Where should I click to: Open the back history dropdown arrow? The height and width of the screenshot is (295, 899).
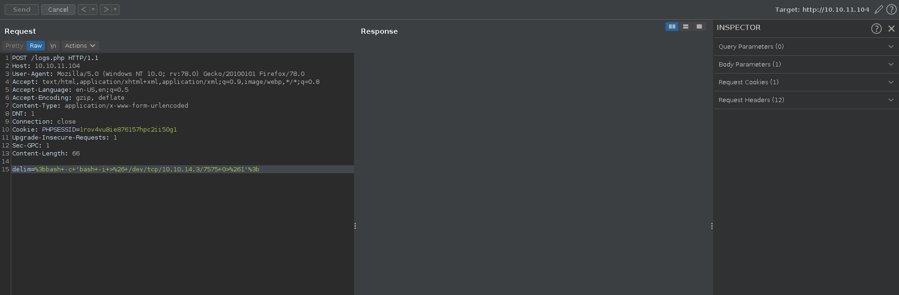(93, 9)
